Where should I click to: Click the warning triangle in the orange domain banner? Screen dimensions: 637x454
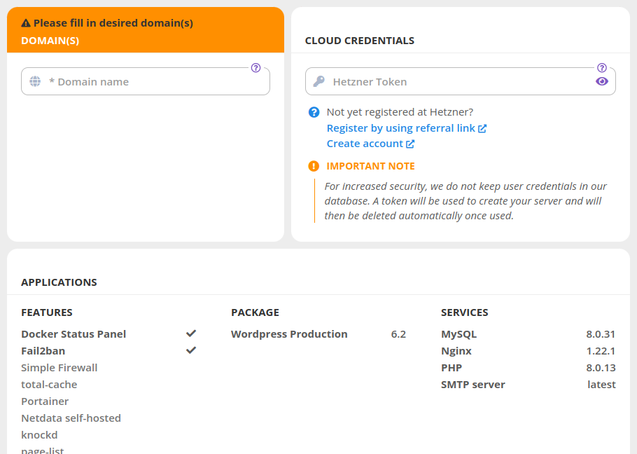pyautogui.click(x=27, y=22)
